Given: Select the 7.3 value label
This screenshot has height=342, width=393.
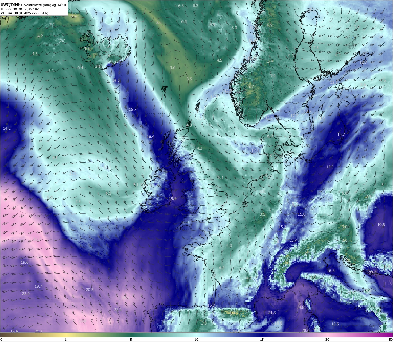Looking at the screenshot, I should point(316,48).
